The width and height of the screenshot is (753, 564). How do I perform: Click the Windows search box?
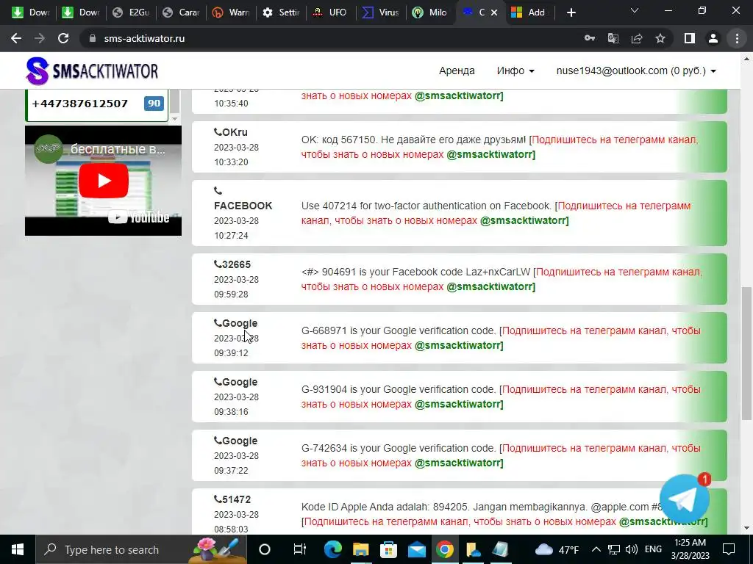(141, 549)
